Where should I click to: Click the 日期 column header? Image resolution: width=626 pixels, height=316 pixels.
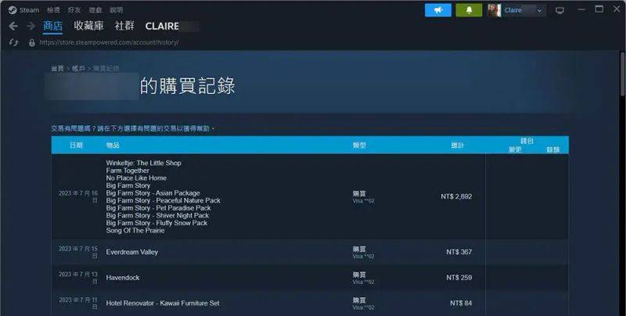click(76, 145)
